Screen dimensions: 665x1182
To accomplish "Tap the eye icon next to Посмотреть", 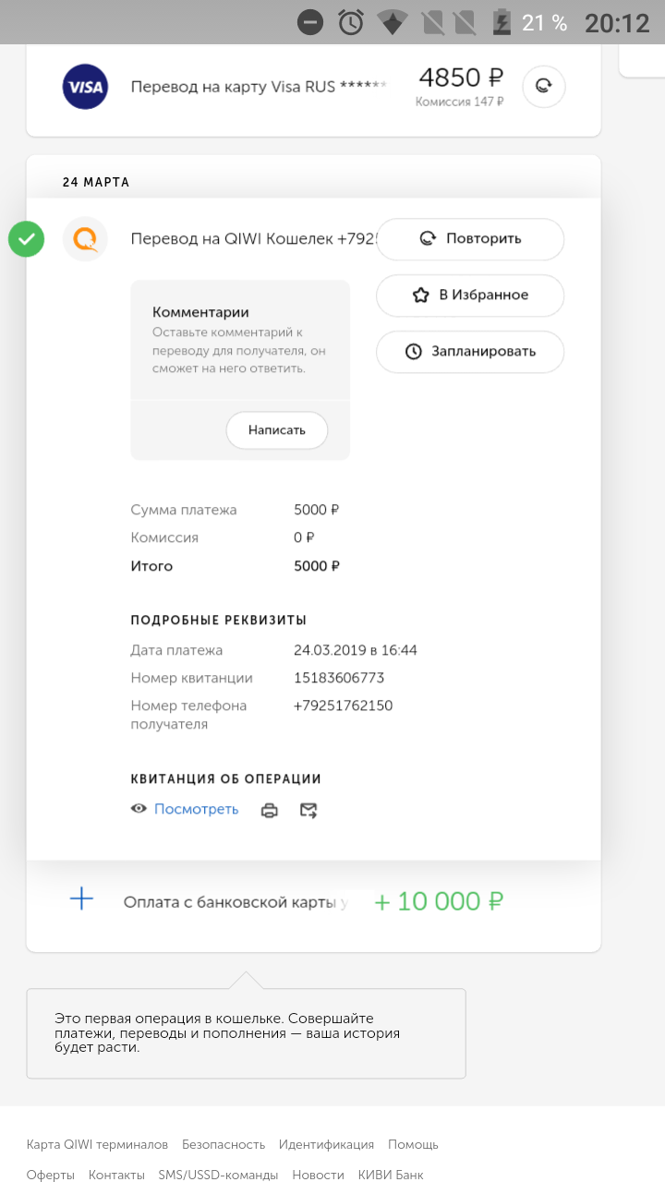I will pos(139,809).
